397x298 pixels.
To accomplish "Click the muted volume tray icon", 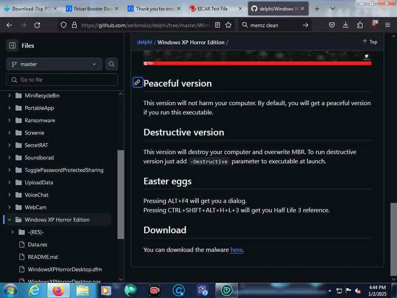I will pos(358,291).
